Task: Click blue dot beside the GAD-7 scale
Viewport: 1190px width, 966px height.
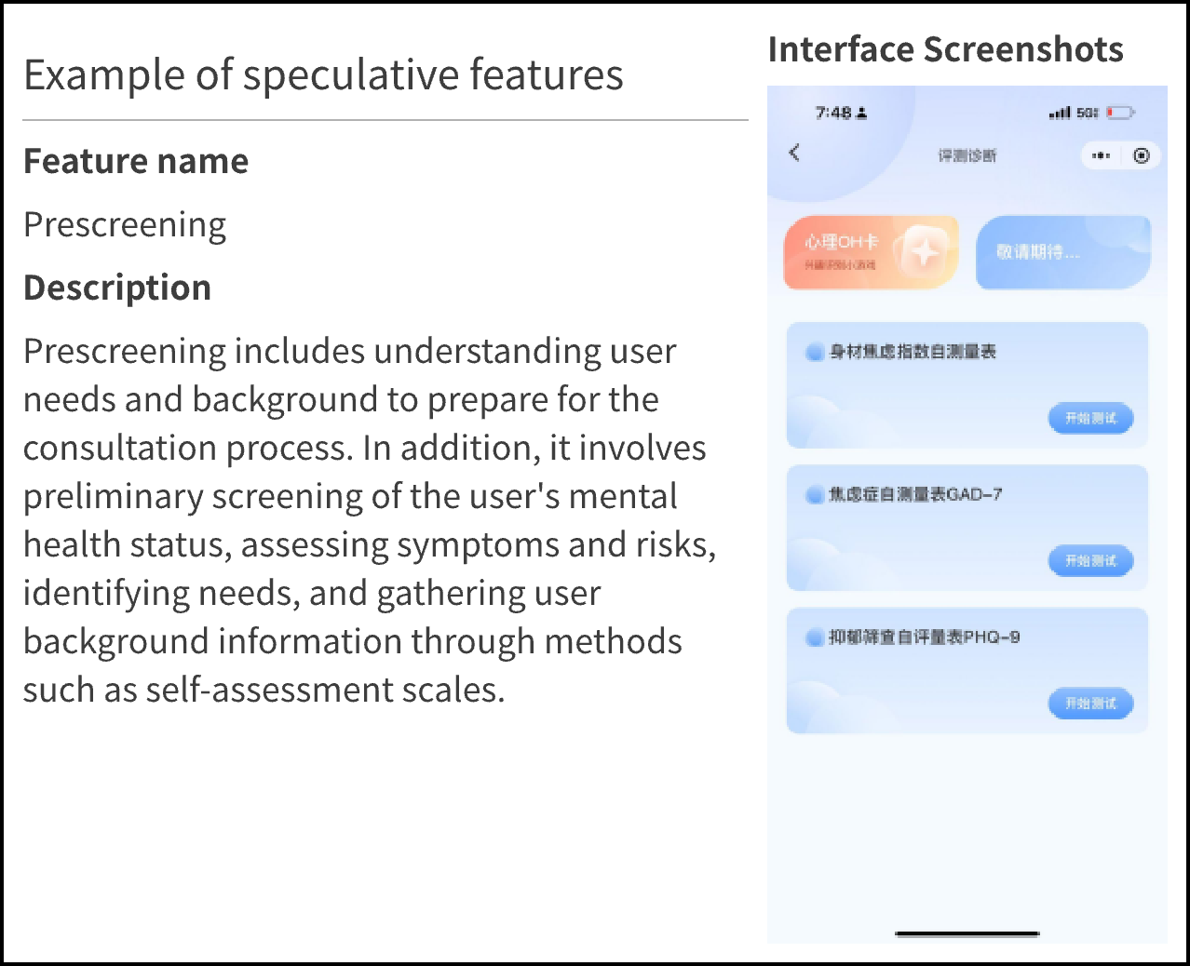Action: (815, 495)
